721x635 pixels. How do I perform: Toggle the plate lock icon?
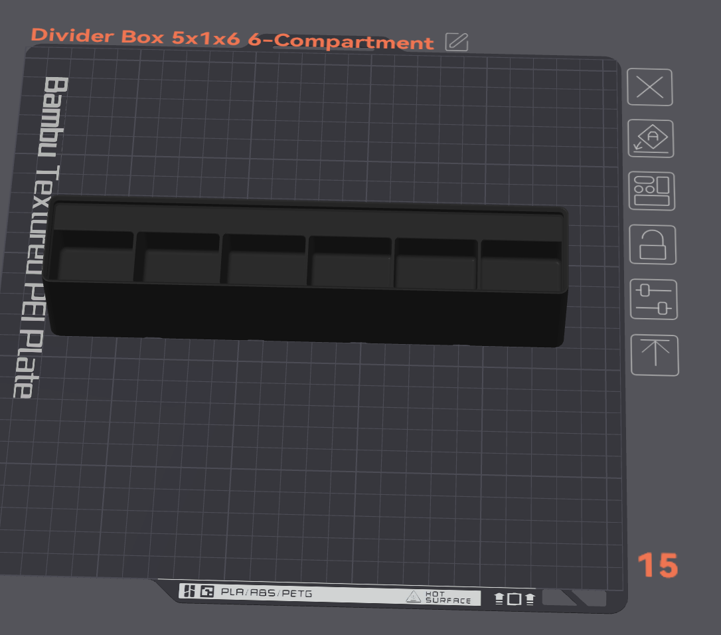click(653, 244)
